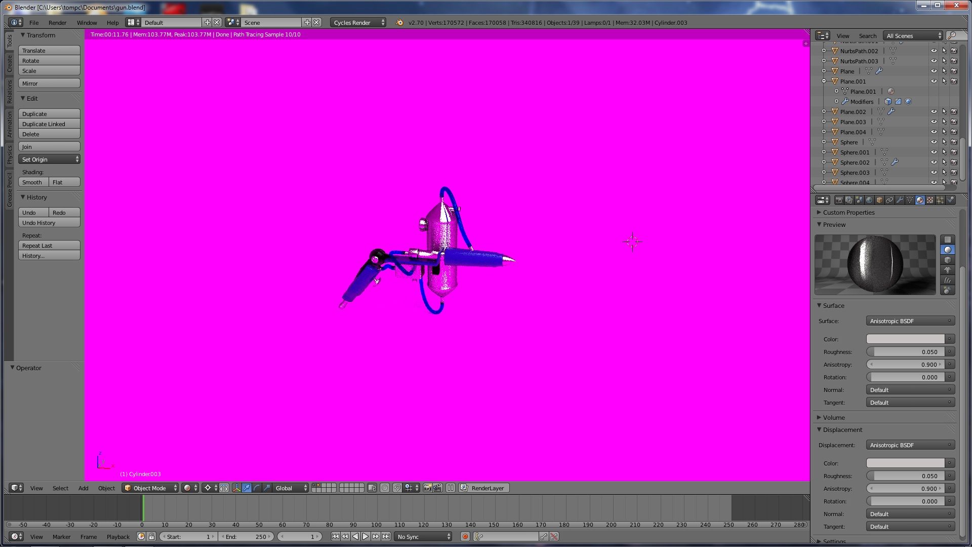
Task: Open the Render menu
Action: [x=57, y=22]
